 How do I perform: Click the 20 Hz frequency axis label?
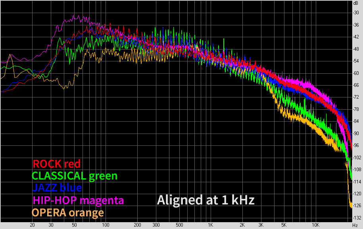(32, 225)
